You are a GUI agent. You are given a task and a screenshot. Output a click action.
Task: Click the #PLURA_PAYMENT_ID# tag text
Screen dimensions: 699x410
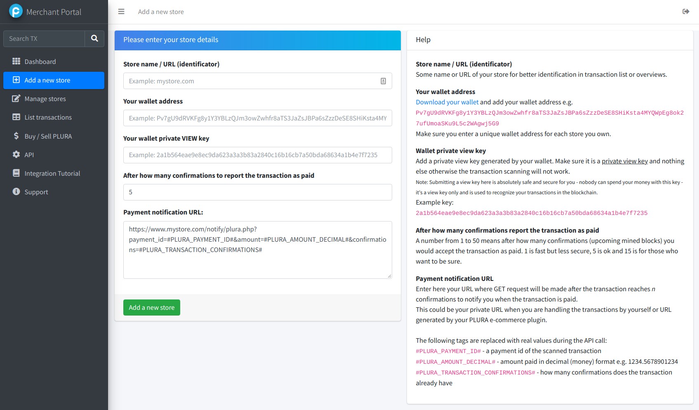click(448, 351)
